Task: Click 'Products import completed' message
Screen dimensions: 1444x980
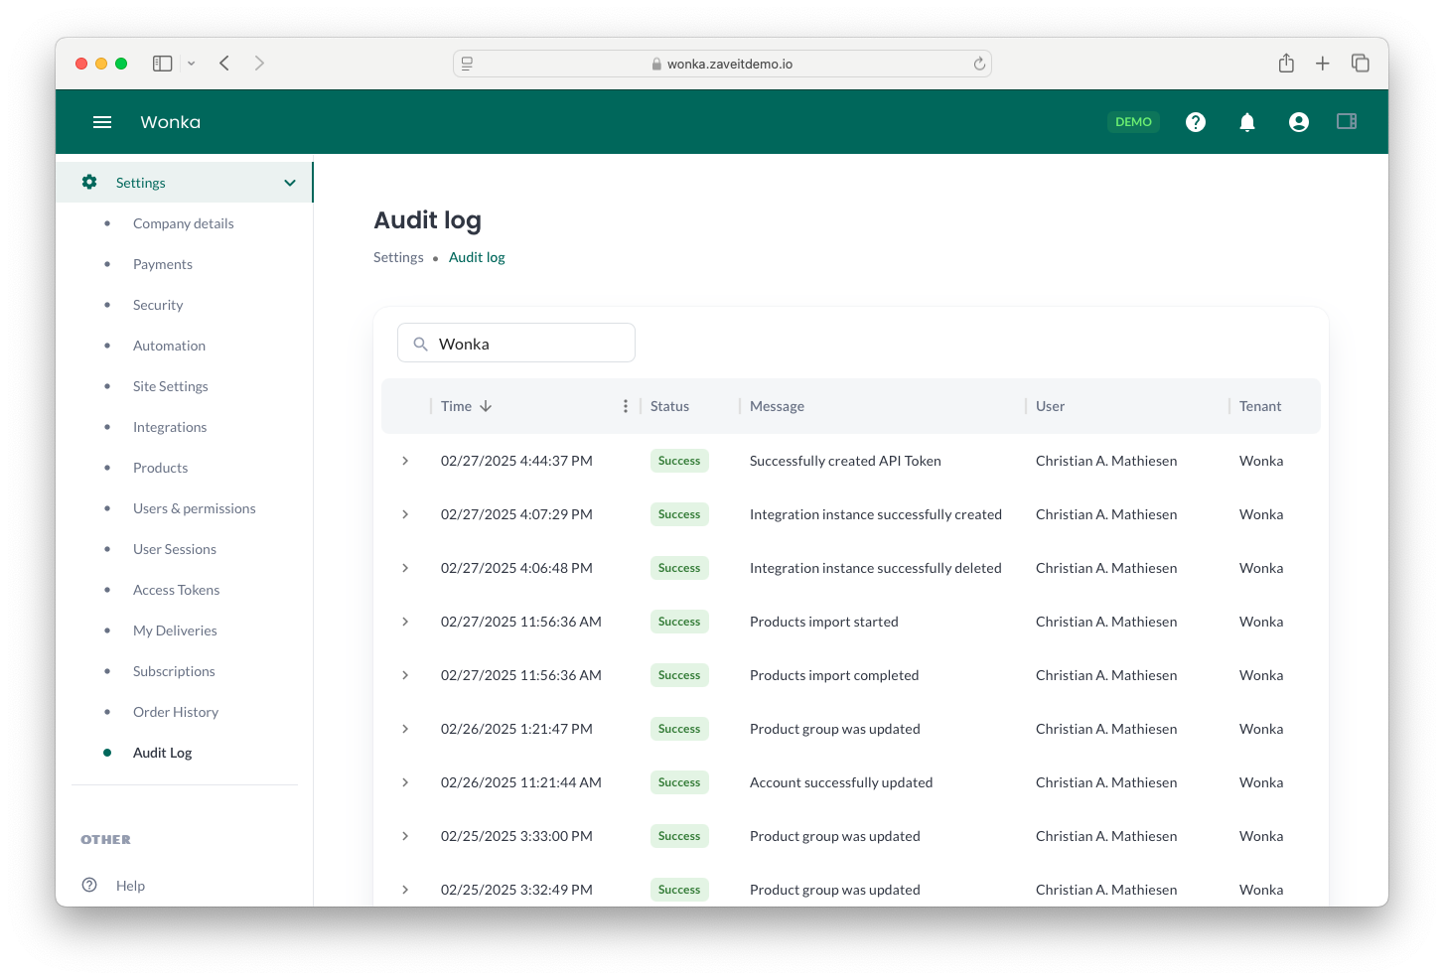Action: pos(834,675)
